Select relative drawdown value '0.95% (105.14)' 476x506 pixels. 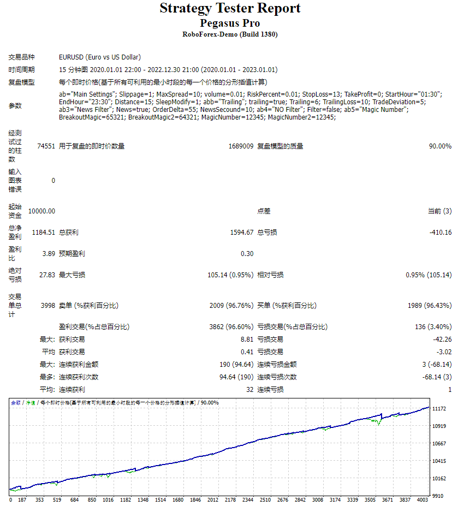click(429, 275)
